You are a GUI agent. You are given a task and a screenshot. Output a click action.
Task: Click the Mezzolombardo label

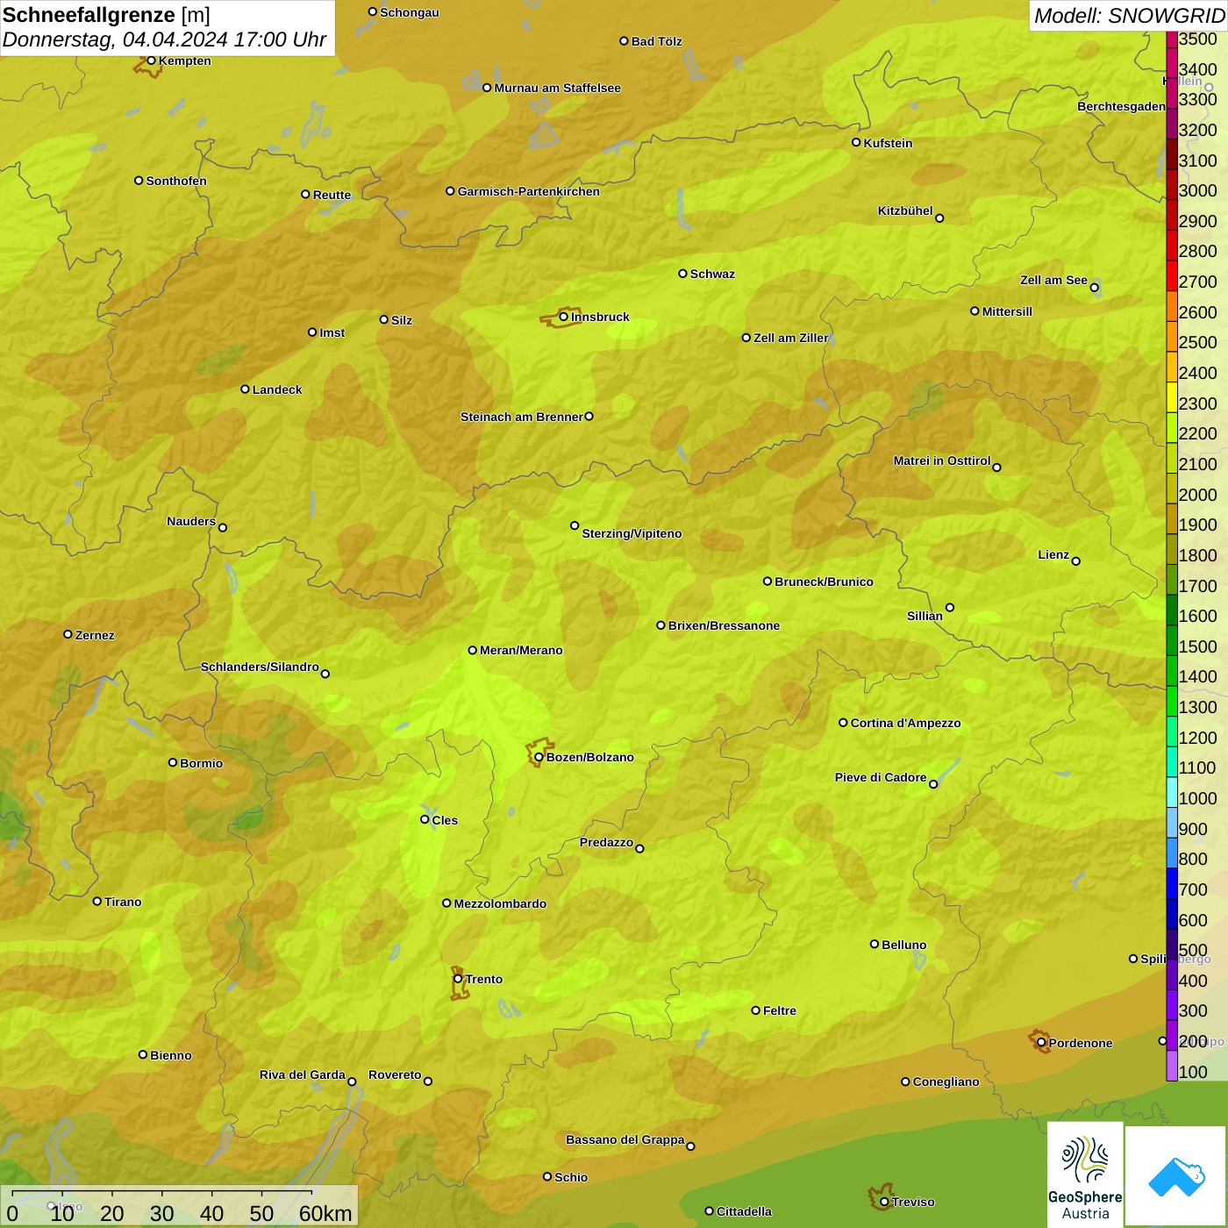500,903
